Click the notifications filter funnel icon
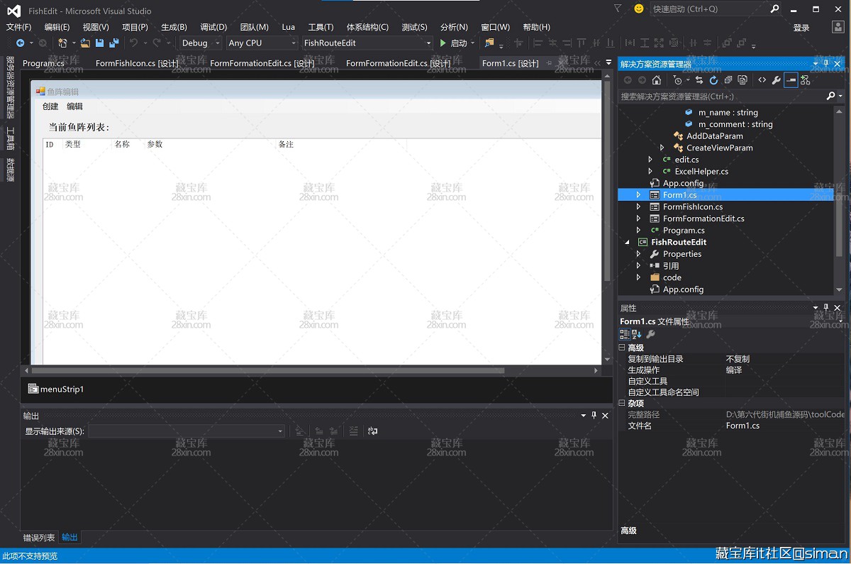851x564 pixels. coord(618,9)
